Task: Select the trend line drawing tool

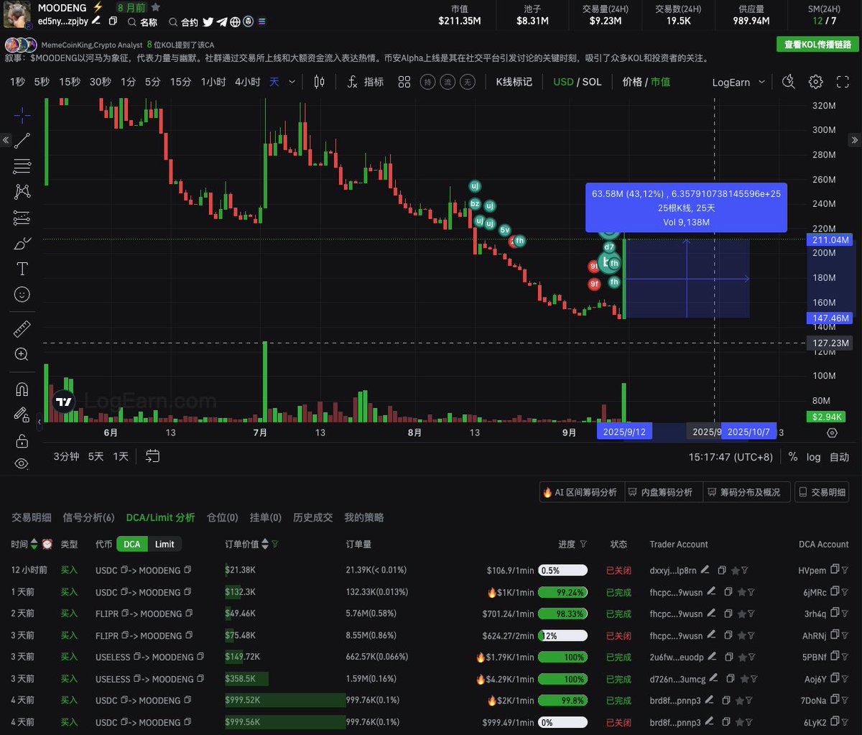Action: (22, 141)
